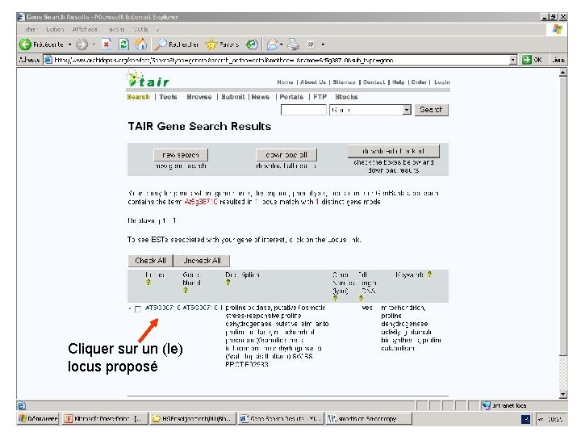Viewport: 581px width, 436px height.
Task: Click the page scrollbar down arrow
Action: [563, 395]
